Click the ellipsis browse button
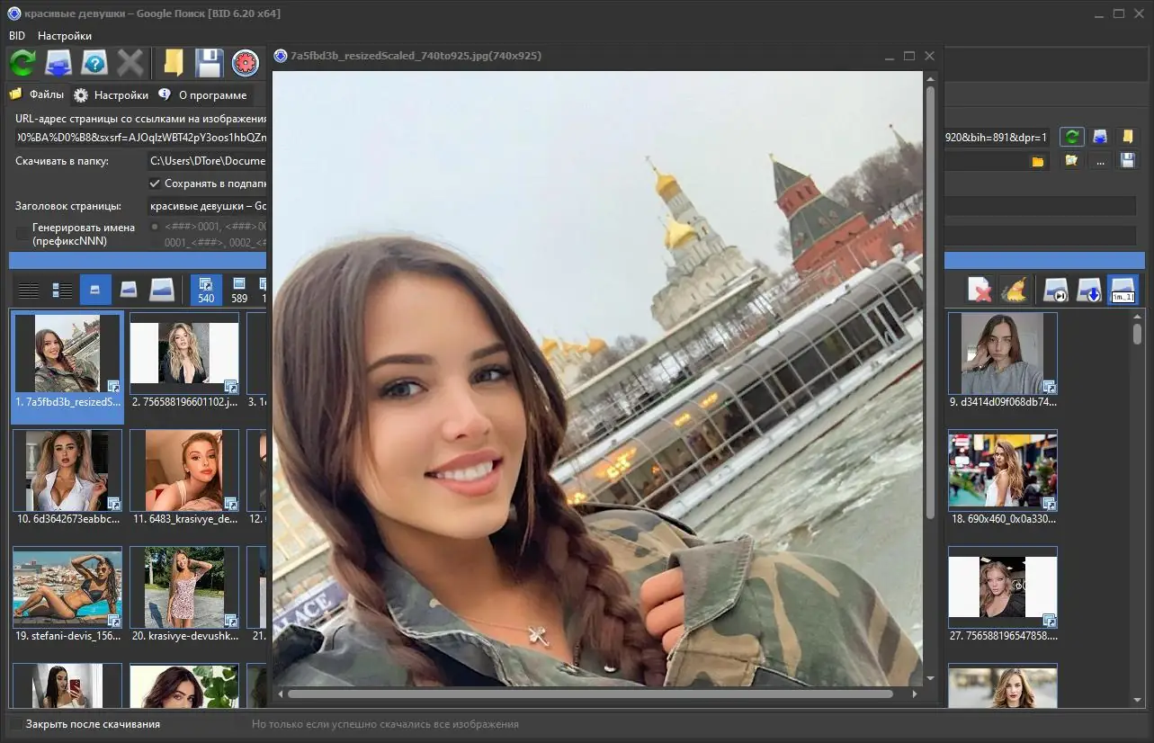1154x743 pixels. 1100,161
